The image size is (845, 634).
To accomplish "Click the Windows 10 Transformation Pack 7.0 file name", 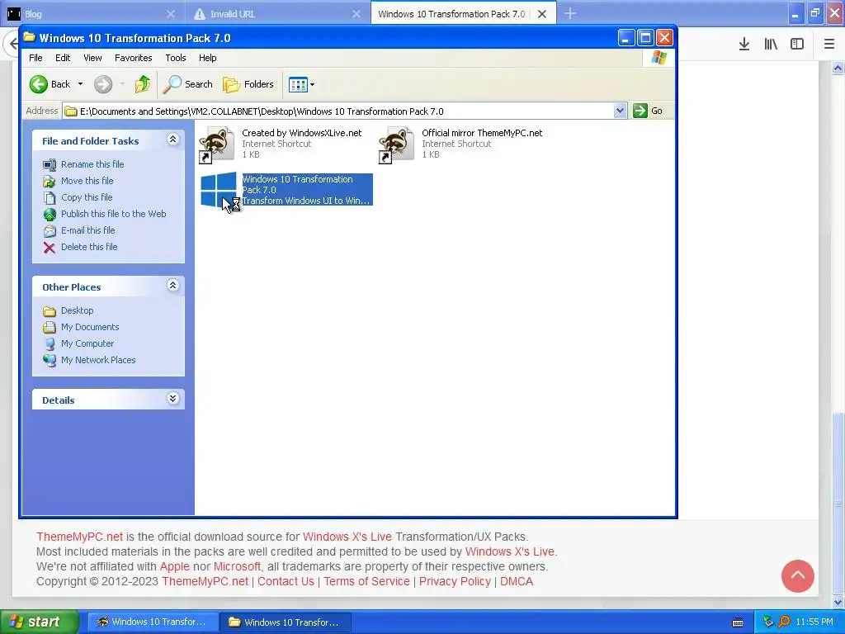I will tap(297, 184).
